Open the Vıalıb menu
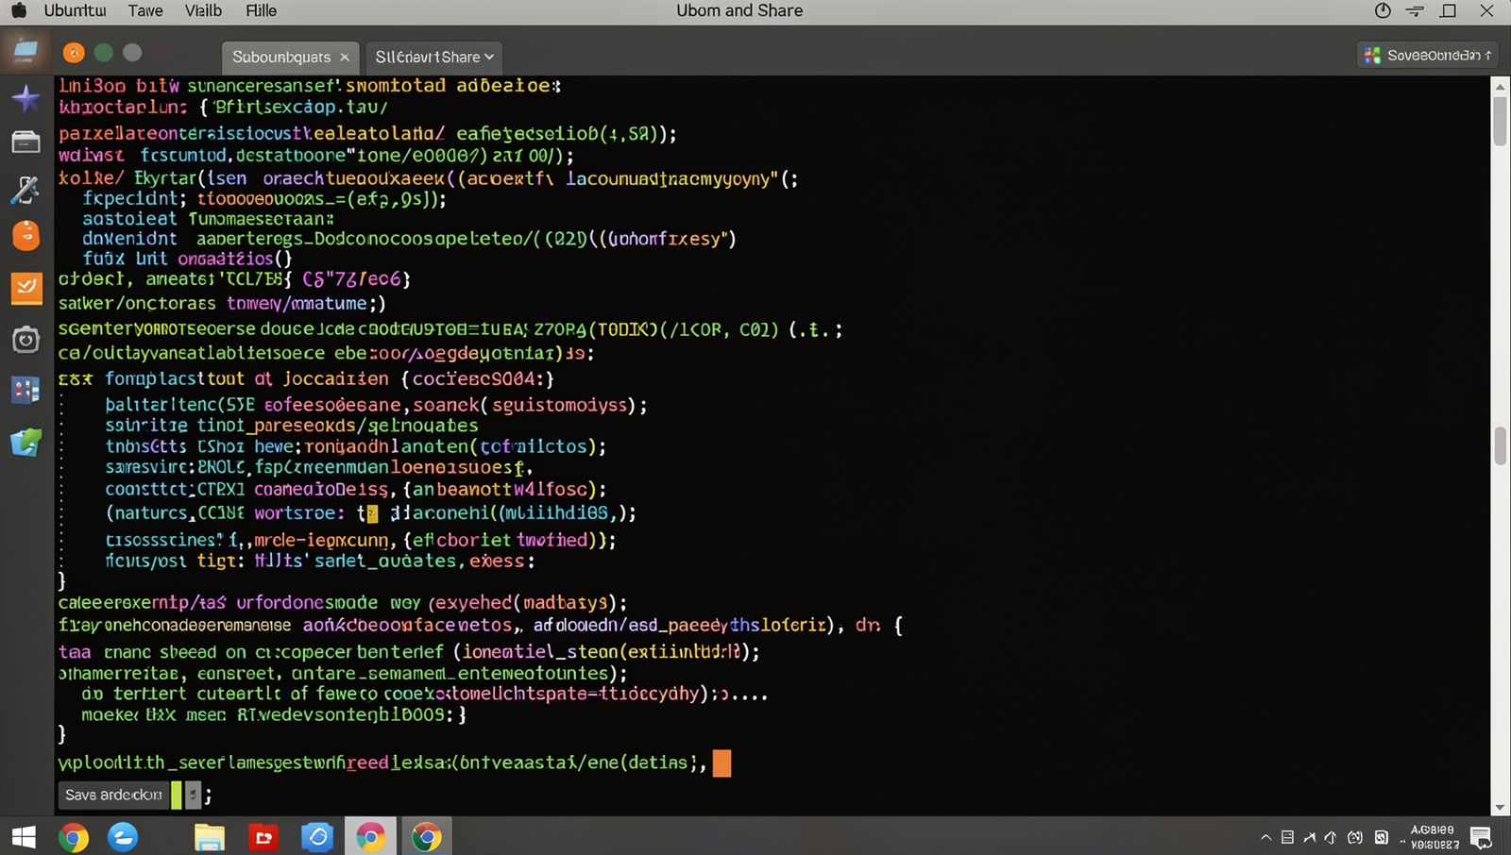This screenshot has height=855, width=1511. 203,10
